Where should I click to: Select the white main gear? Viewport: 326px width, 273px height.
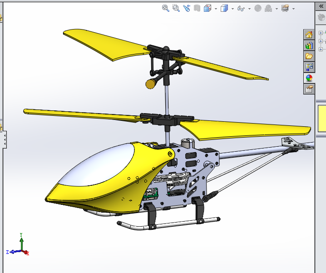[x=173, y=179]
